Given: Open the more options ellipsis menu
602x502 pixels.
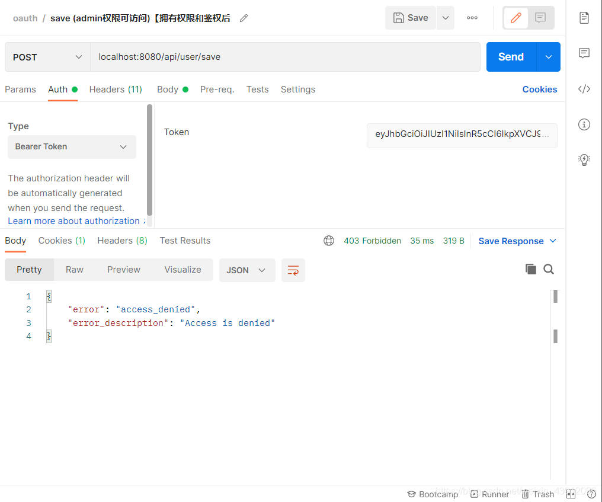Looking at the screenshot, I should [x=472, y=18].
